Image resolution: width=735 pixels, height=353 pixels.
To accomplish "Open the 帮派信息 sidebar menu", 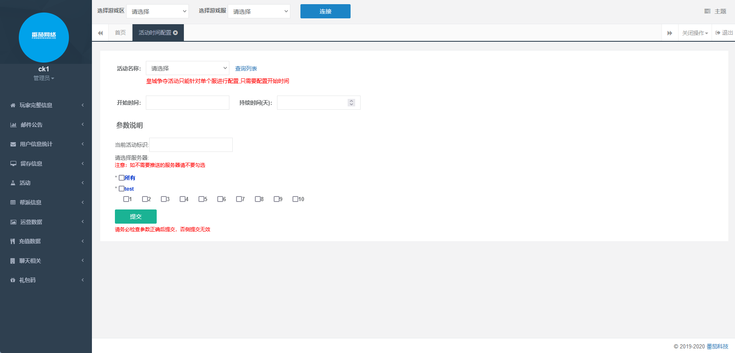I will [46, 202].
